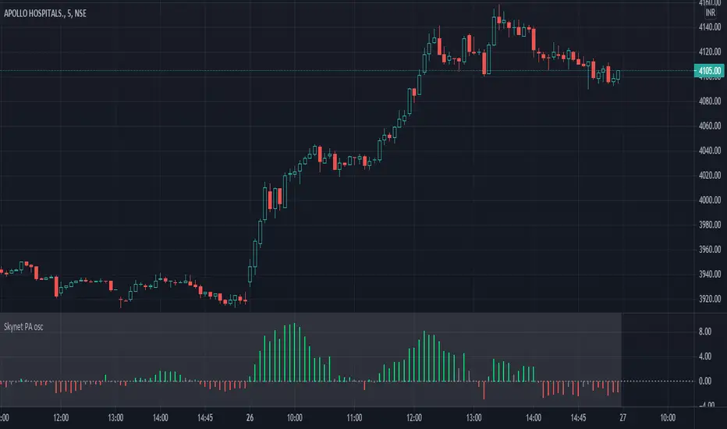Click the 27 date marker on time axis
Screen dimensions: 727x429
point(622,416)
